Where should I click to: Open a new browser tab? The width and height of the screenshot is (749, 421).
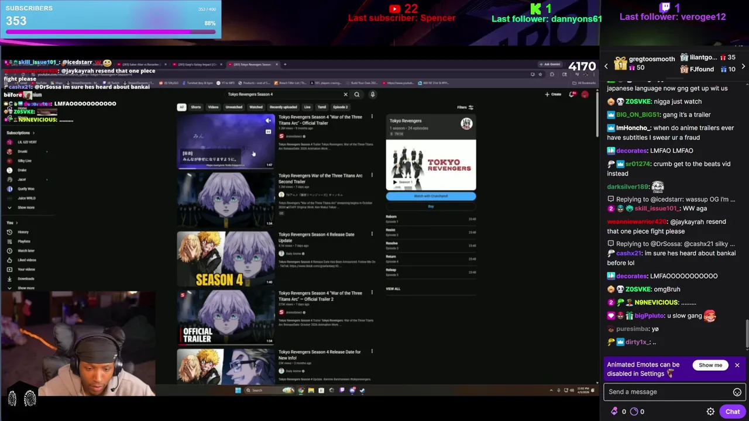pos(285,64)
